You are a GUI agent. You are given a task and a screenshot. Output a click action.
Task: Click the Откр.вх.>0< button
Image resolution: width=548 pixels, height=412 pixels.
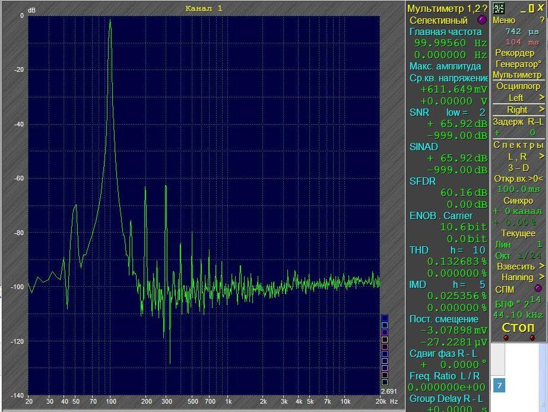pyautogui.click(x=518, y=179)
